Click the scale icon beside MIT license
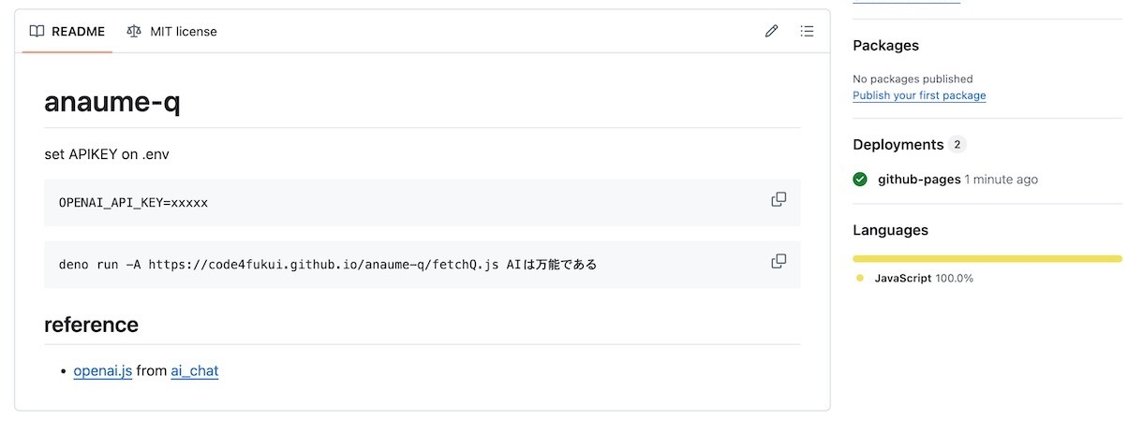 point(134,31)
